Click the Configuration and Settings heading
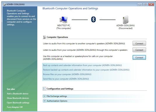 tap(60, 89)
